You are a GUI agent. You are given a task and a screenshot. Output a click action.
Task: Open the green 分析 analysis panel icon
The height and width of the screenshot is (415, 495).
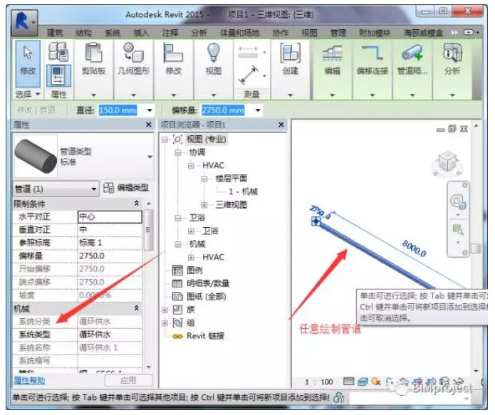(452, 53)
